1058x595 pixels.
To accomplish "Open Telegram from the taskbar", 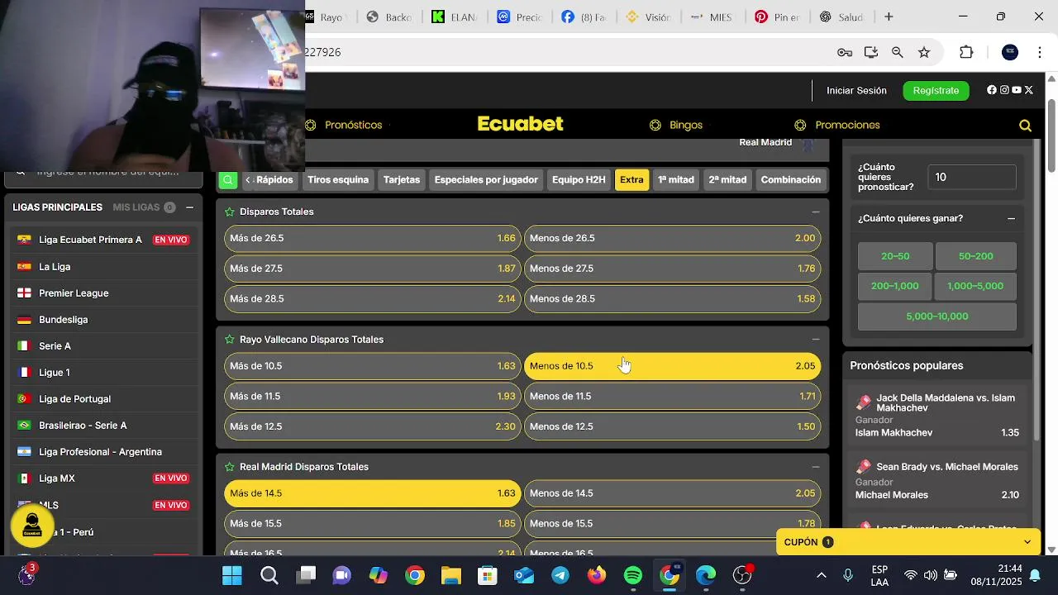I will tap(560, 575).
